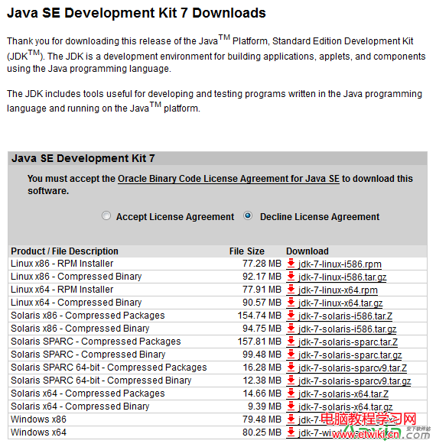The image size is (436, 447).
Task: Click the 79.48 MB file size
Action: 262,419
